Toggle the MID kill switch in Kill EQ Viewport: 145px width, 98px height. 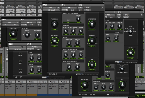tap(20, 61)
